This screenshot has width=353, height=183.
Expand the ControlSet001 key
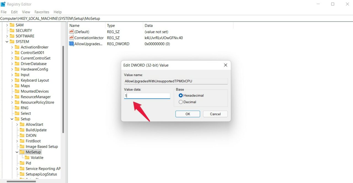12,52
